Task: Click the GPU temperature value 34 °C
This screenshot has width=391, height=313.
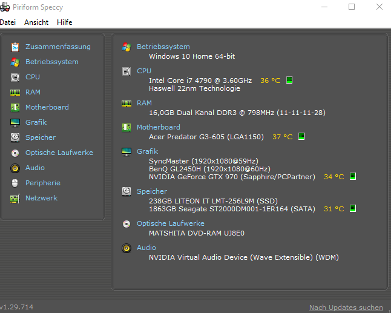Action: pos(334,177)
